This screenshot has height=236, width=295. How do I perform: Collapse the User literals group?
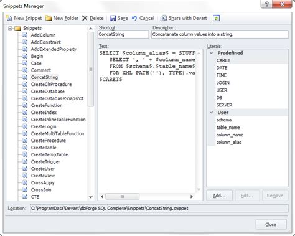[211, 113]
